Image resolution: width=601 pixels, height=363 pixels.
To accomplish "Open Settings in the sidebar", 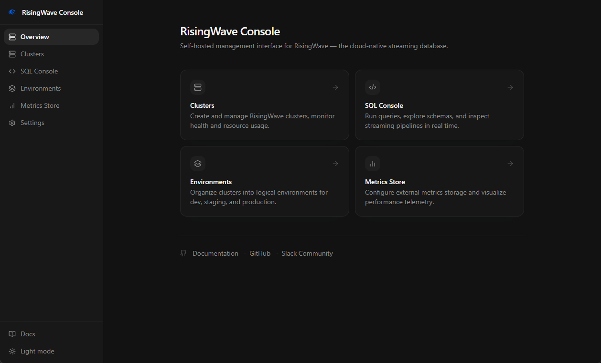I will (51, 123).
